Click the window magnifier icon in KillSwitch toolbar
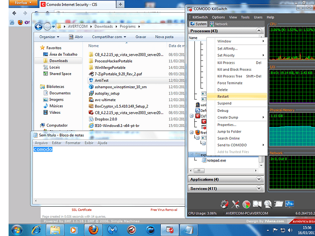This screenshot has height=236, width=315. [x=257, y=204]
